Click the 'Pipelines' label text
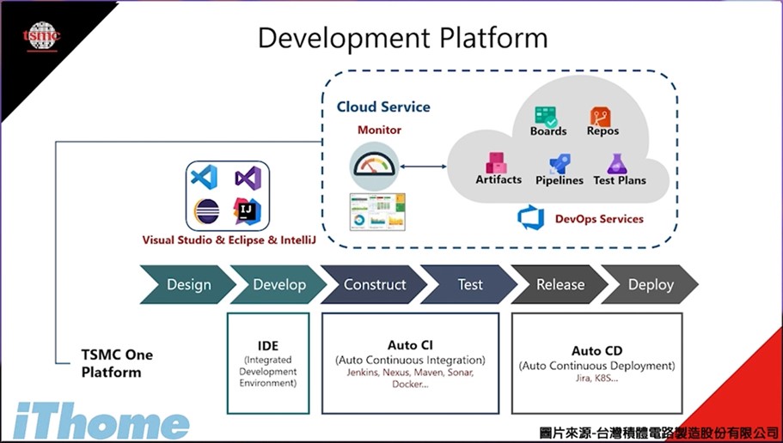 pyautogui.click(x=560, y=180)
